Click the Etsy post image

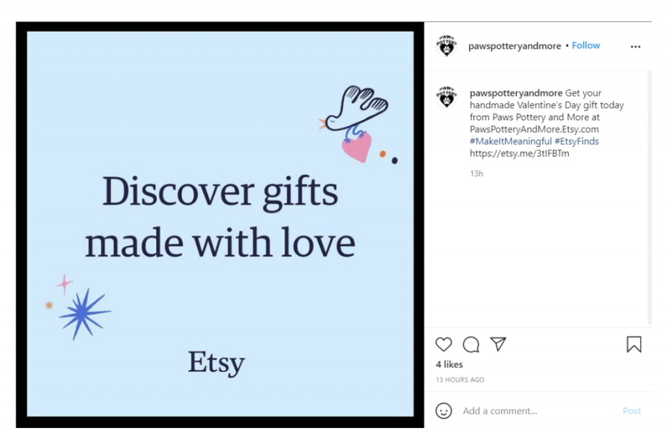tap(220, 224)
